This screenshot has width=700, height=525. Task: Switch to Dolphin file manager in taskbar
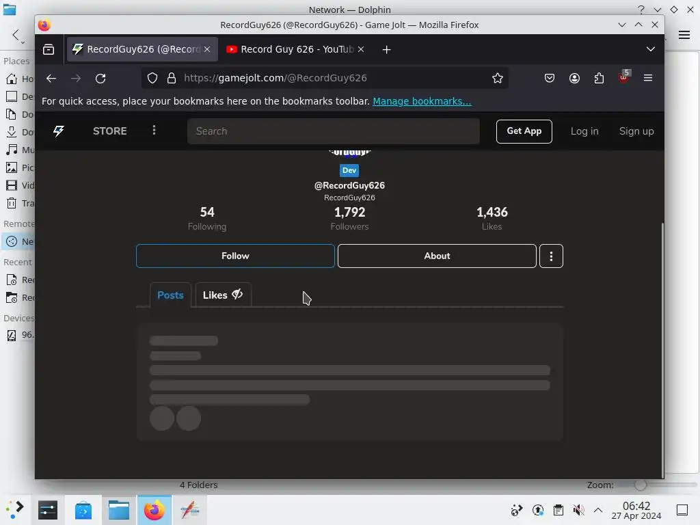(x=119, y=510)
